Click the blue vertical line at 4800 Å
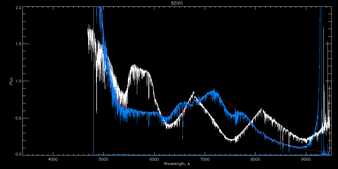Screen dimensions: 338x169 point(94,84)
